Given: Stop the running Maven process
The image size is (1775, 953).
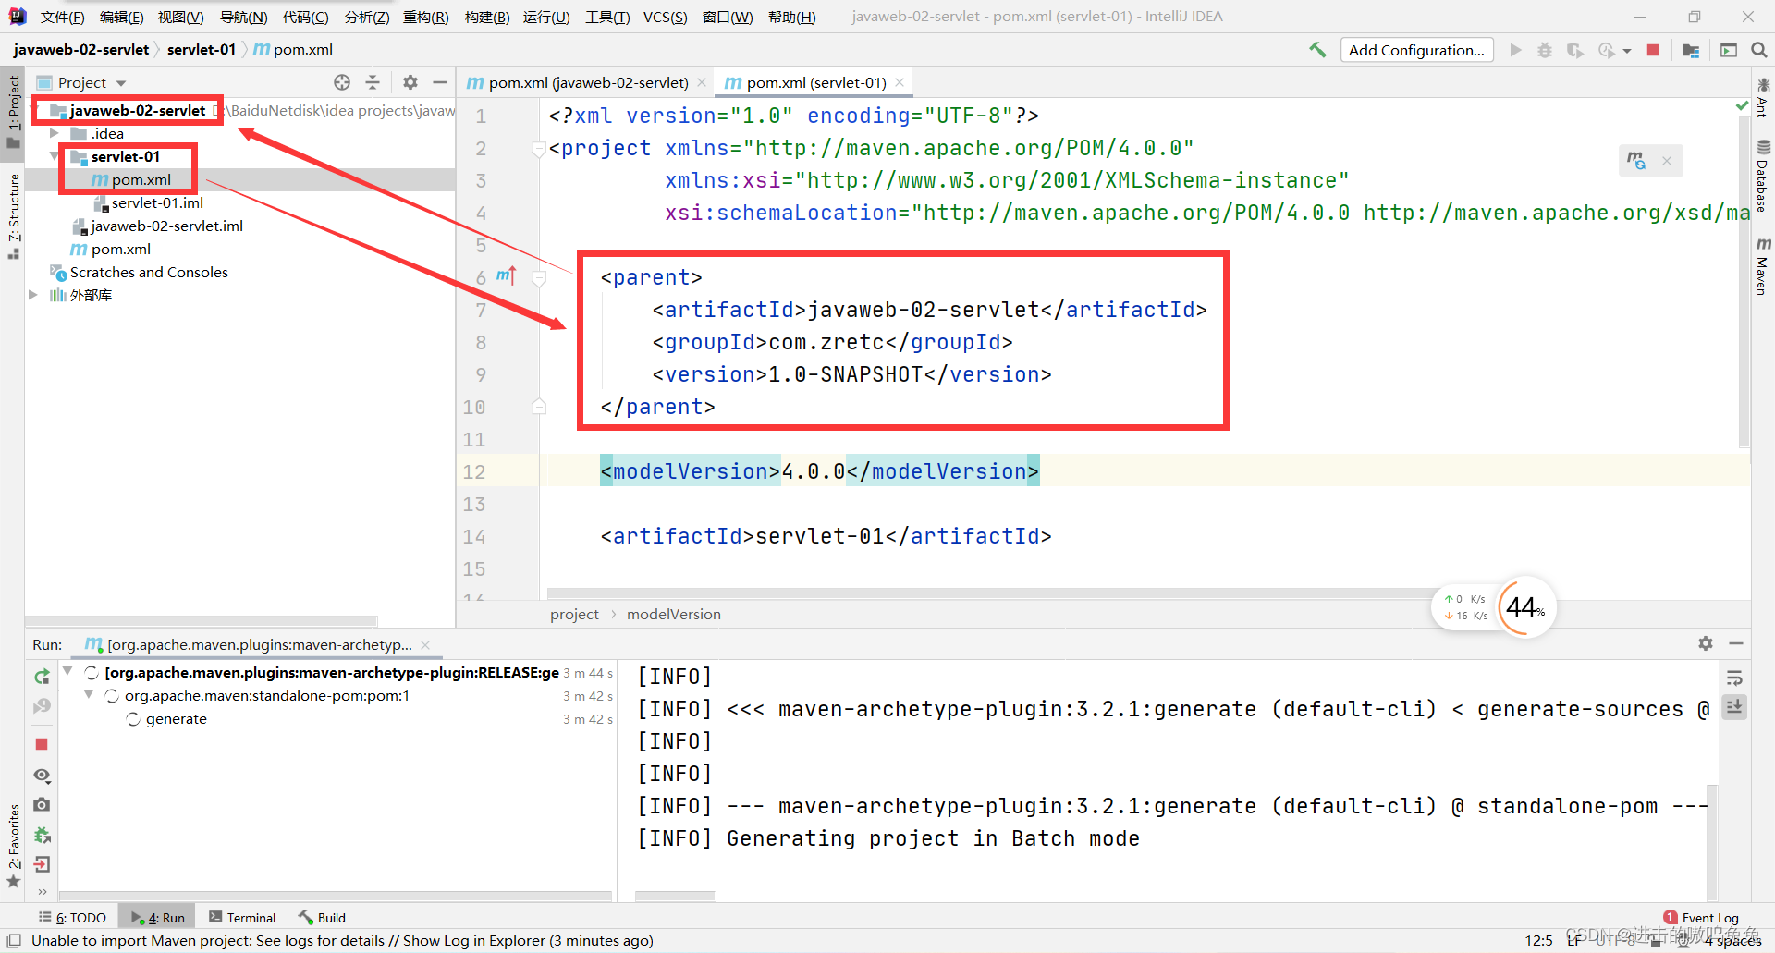Looking at the screenshot, I should coord(41,743).
